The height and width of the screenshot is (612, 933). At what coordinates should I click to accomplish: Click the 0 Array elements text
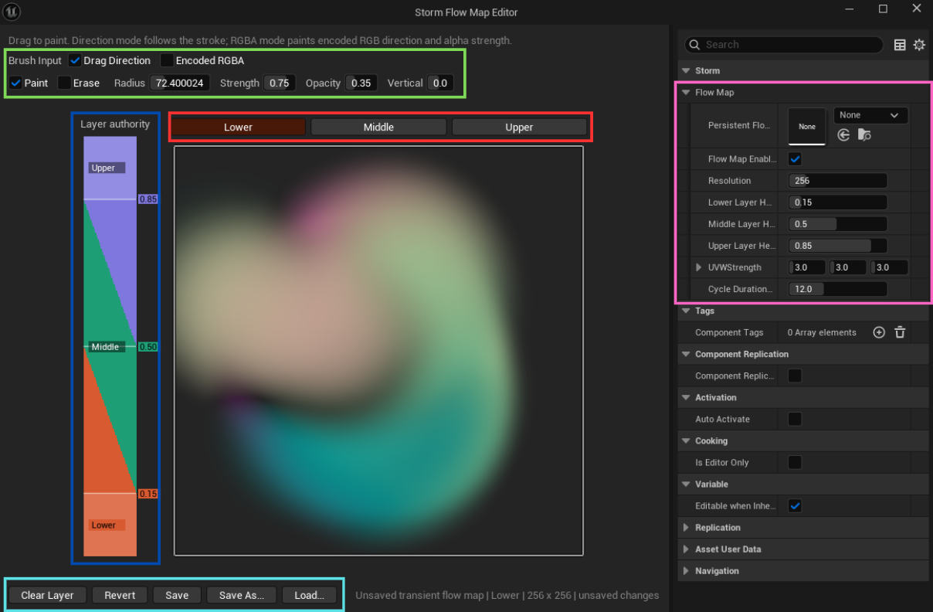[x=822, y=332]
